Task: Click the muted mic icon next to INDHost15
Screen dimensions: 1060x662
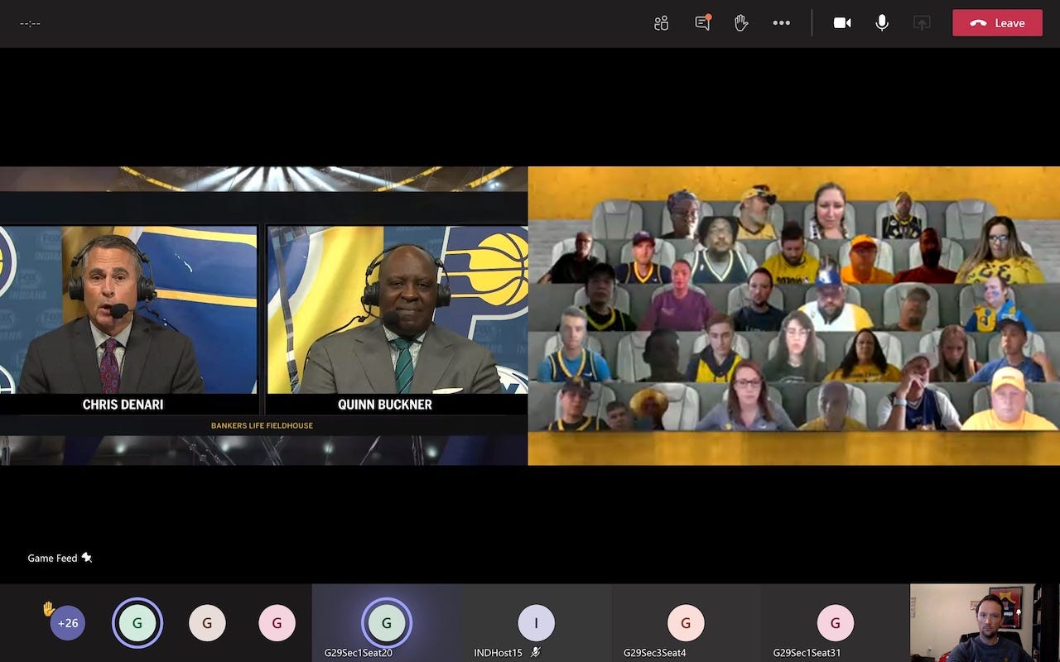Action: [x=537, y=653]
